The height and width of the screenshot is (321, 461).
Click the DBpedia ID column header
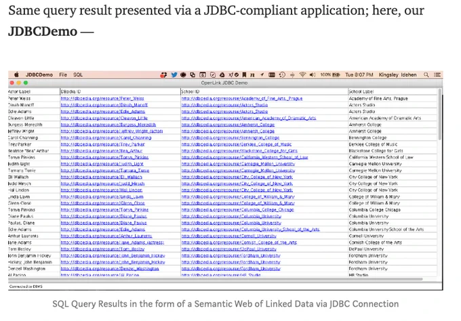pos(120,91)
